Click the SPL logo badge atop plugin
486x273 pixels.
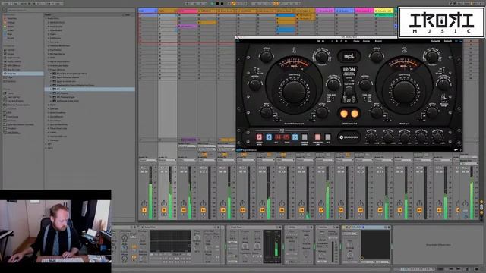coord(349,57)
